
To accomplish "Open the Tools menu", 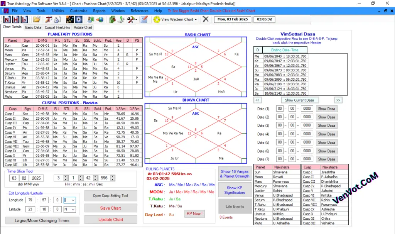I will pos(41,11).
